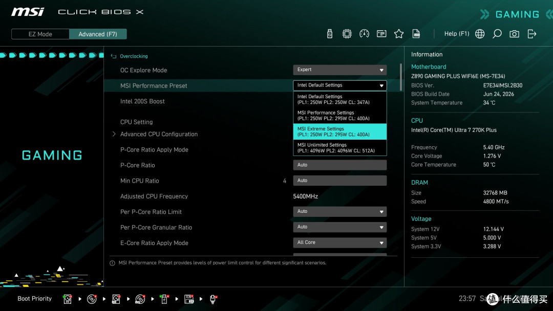The image size is (553, 311).
Task: Click the ID card profile toolbar icon
Action: click(x=381, y=34)
